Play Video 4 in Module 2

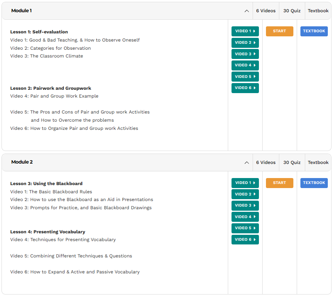coord(245,217)
